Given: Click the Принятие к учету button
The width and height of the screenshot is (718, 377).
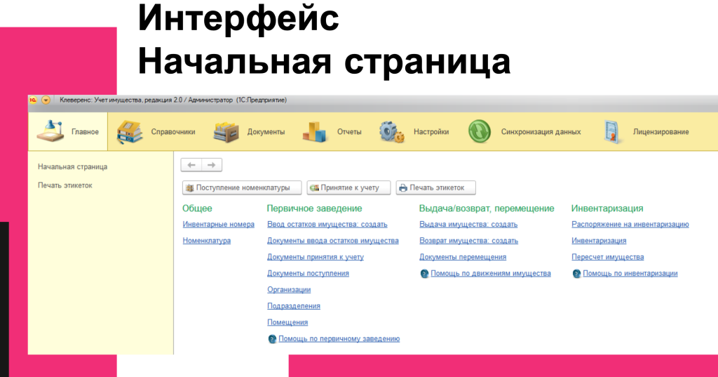Looking at the screenshot, I should point(348,187).
